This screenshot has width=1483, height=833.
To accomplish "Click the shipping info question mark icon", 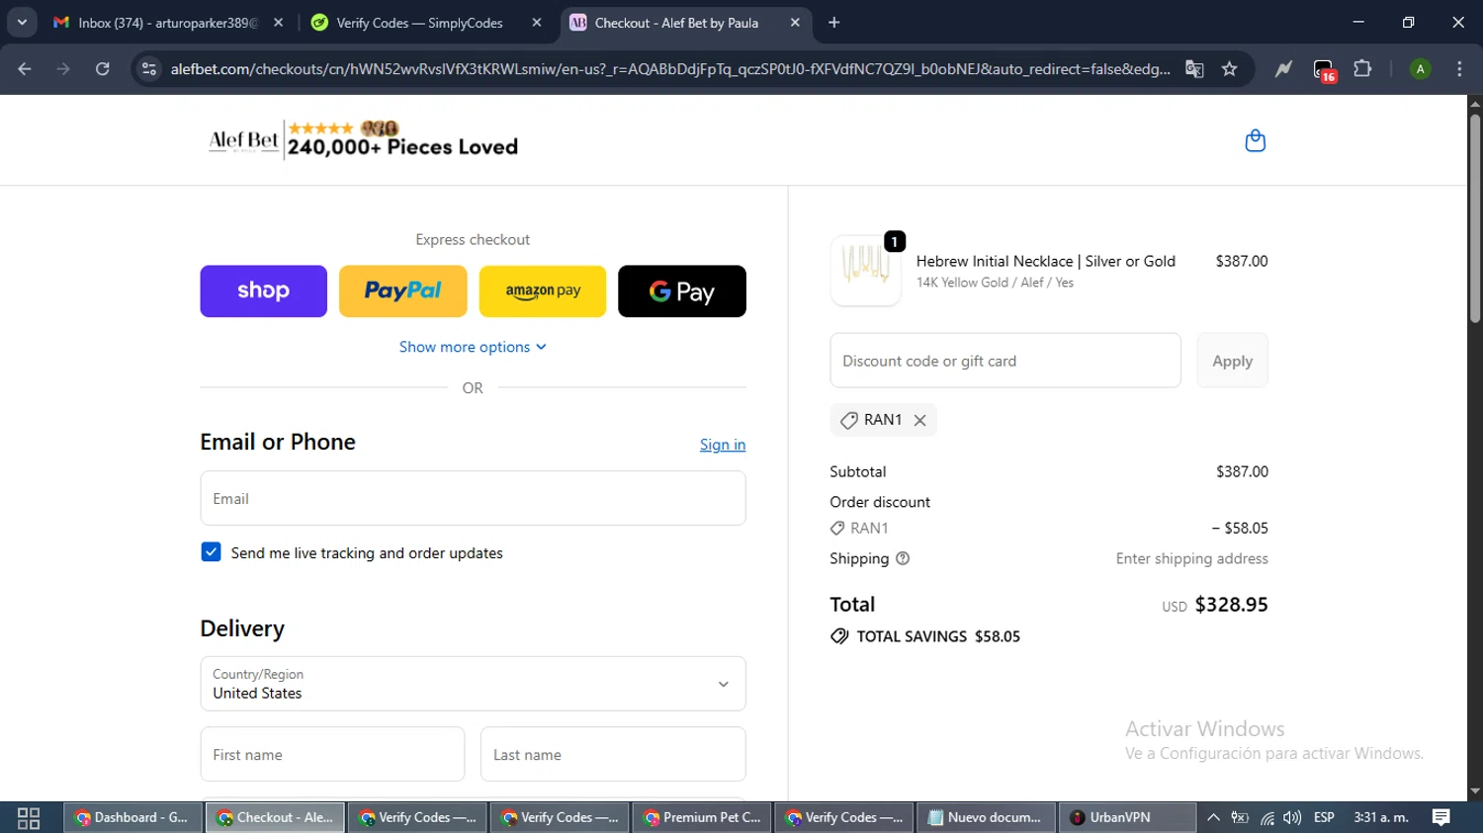I will pos(902,558).
